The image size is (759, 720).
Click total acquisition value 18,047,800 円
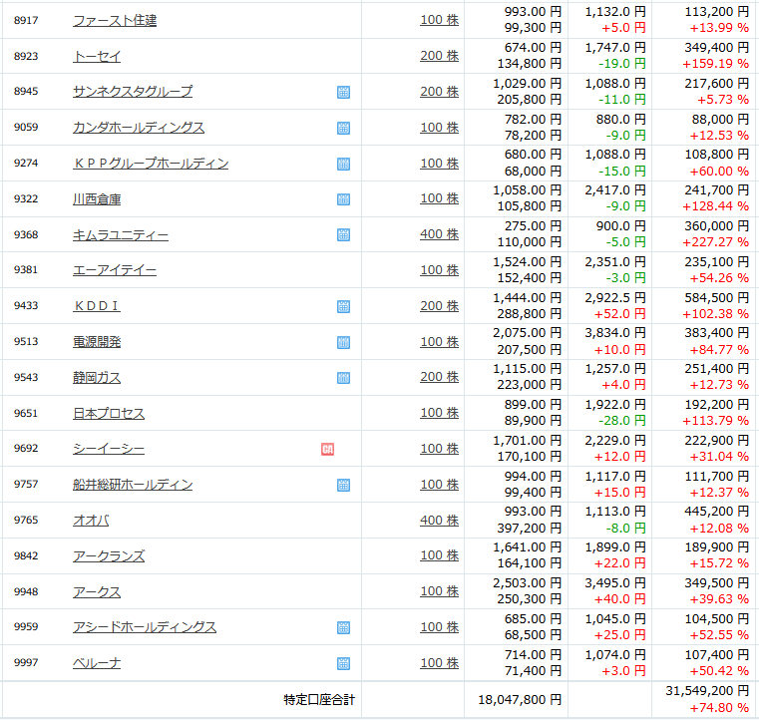pyautogui.click(x=520, y=700)
